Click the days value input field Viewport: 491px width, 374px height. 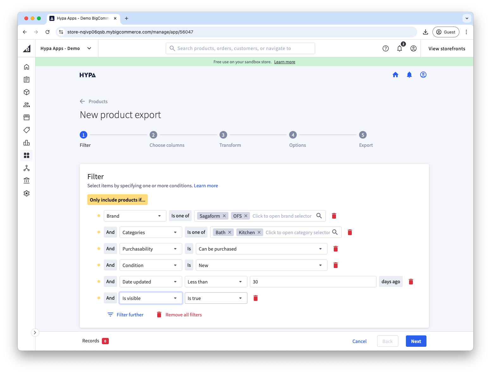313,282
